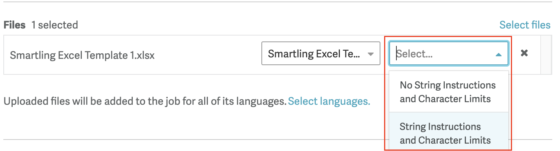Click the text cursor in the Select box
560x151 pixels.
point(396,54)
